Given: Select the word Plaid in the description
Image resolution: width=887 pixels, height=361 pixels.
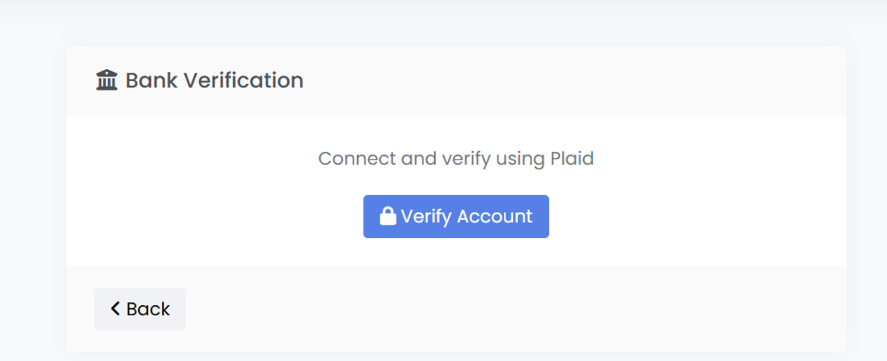Looking at the screenshot, I should tap(572, 158).
